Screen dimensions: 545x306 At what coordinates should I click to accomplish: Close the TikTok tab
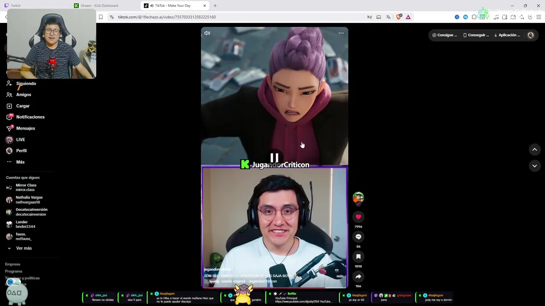(x=204, y=6)
